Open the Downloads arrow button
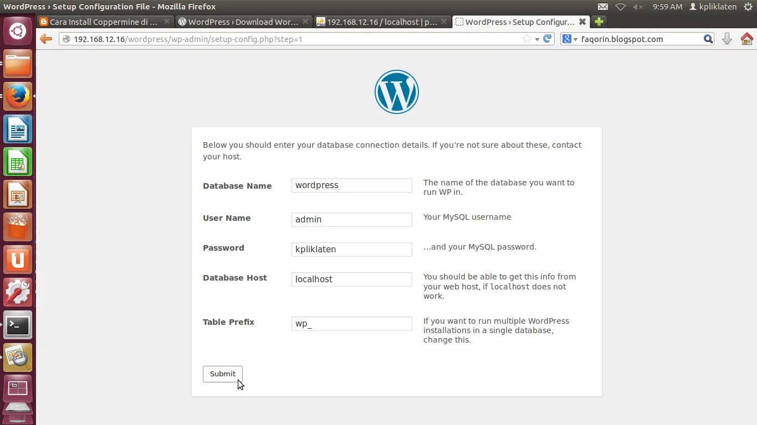Image resolution: width=757 pixels, height=425 pixels. pyautogui.click(x=727, y=39)
